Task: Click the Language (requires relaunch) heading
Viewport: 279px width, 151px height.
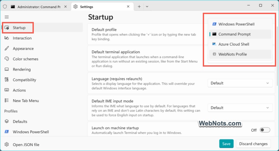Action: [117, 79]
